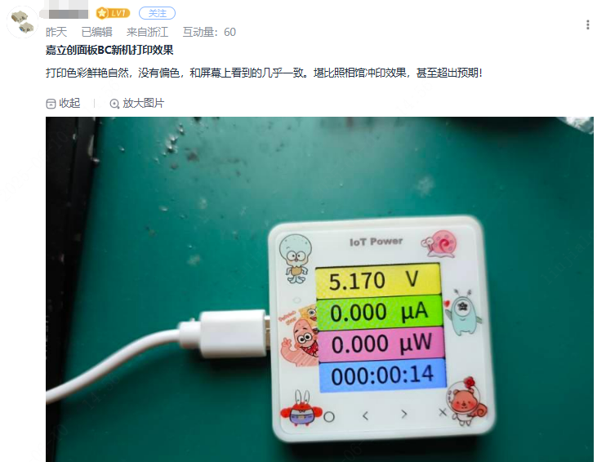Click the 来自浙江 location text

147,32
